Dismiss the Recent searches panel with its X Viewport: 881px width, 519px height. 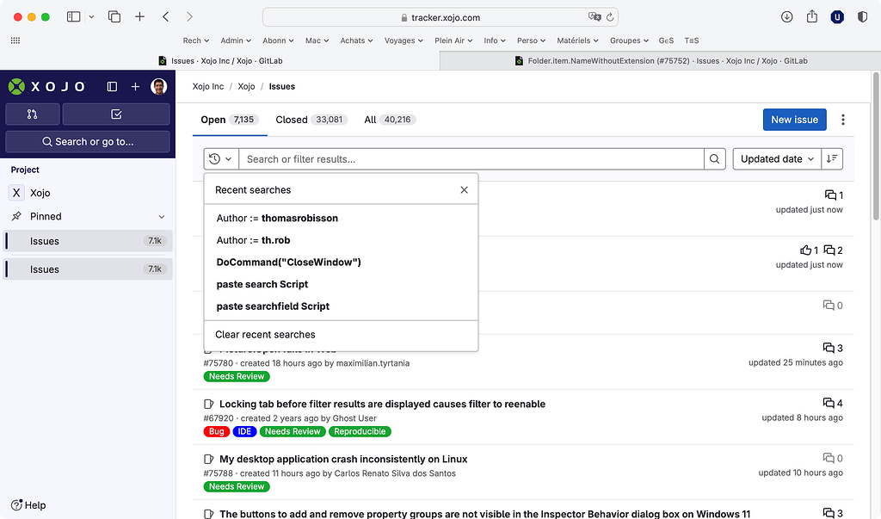coord(464,188)
